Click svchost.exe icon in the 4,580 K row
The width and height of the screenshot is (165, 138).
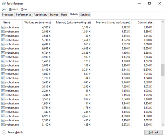pos(3,27)
